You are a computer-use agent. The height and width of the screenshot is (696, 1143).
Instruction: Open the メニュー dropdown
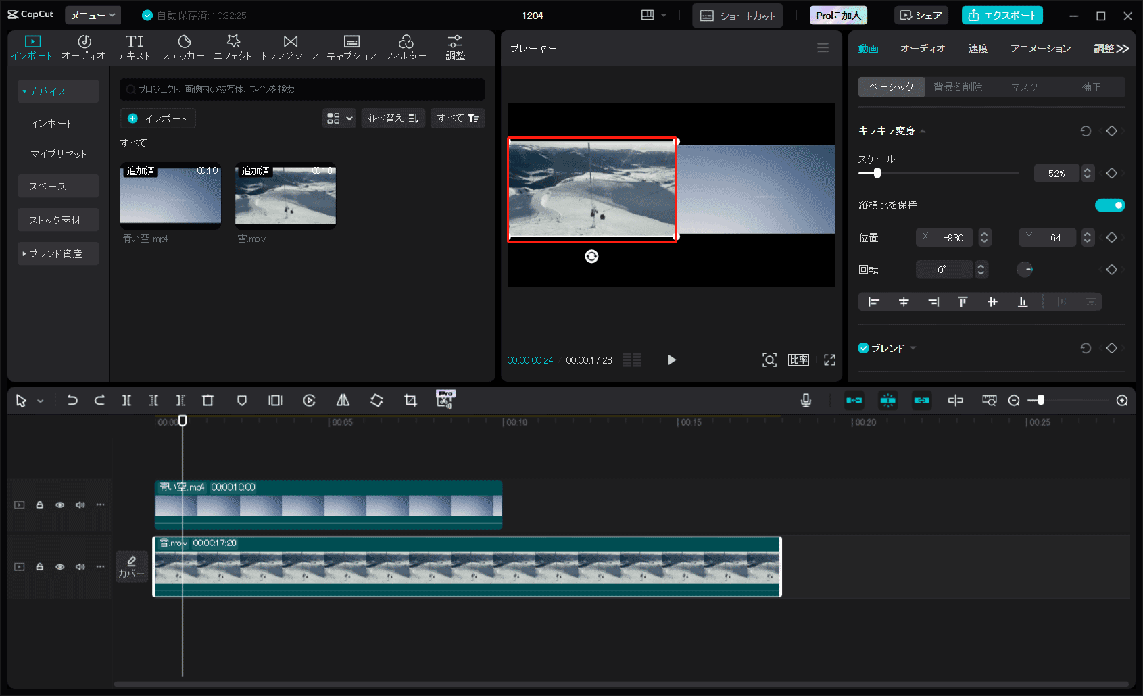pos(93,14)
